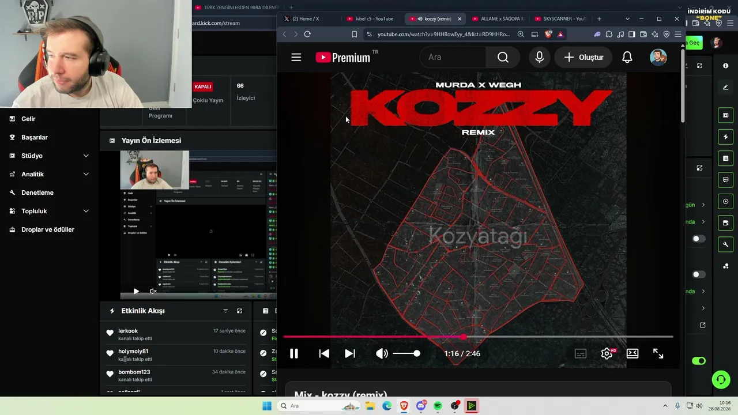The width and height of the screenshot is (738, 415).
Task: Click the browser address bar URL
Action: (x=443, y=34)
